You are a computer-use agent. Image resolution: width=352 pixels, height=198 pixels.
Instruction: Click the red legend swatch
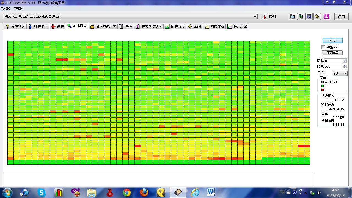tap(323, 89)
